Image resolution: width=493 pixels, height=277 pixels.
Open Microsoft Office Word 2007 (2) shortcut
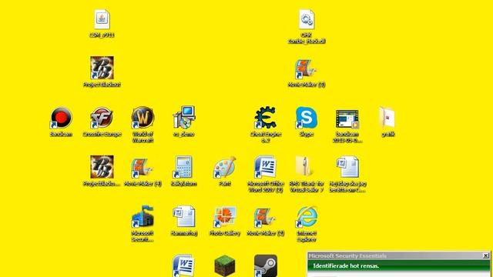[265, 167]
